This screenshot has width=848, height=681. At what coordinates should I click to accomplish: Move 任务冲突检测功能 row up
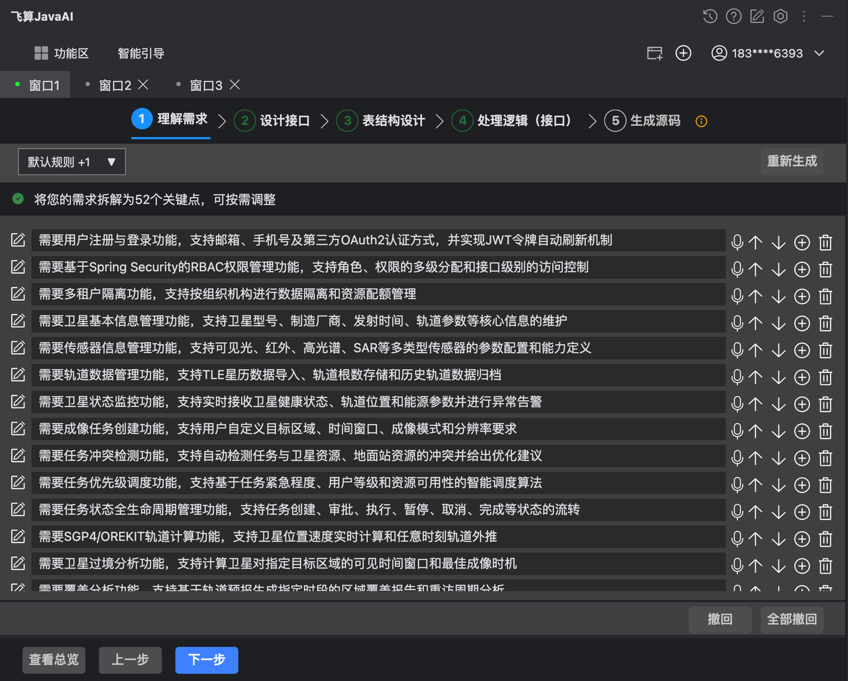pyautogui.click(x=755, y=458)
